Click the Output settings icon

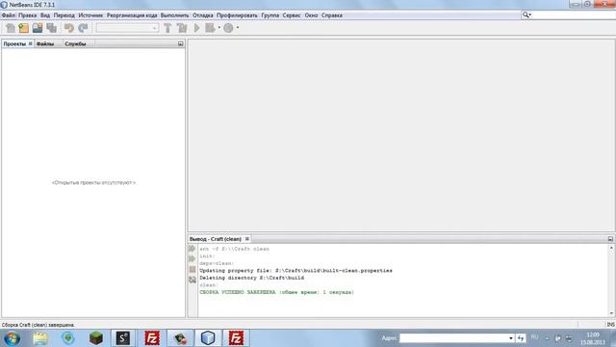point(192,280)
